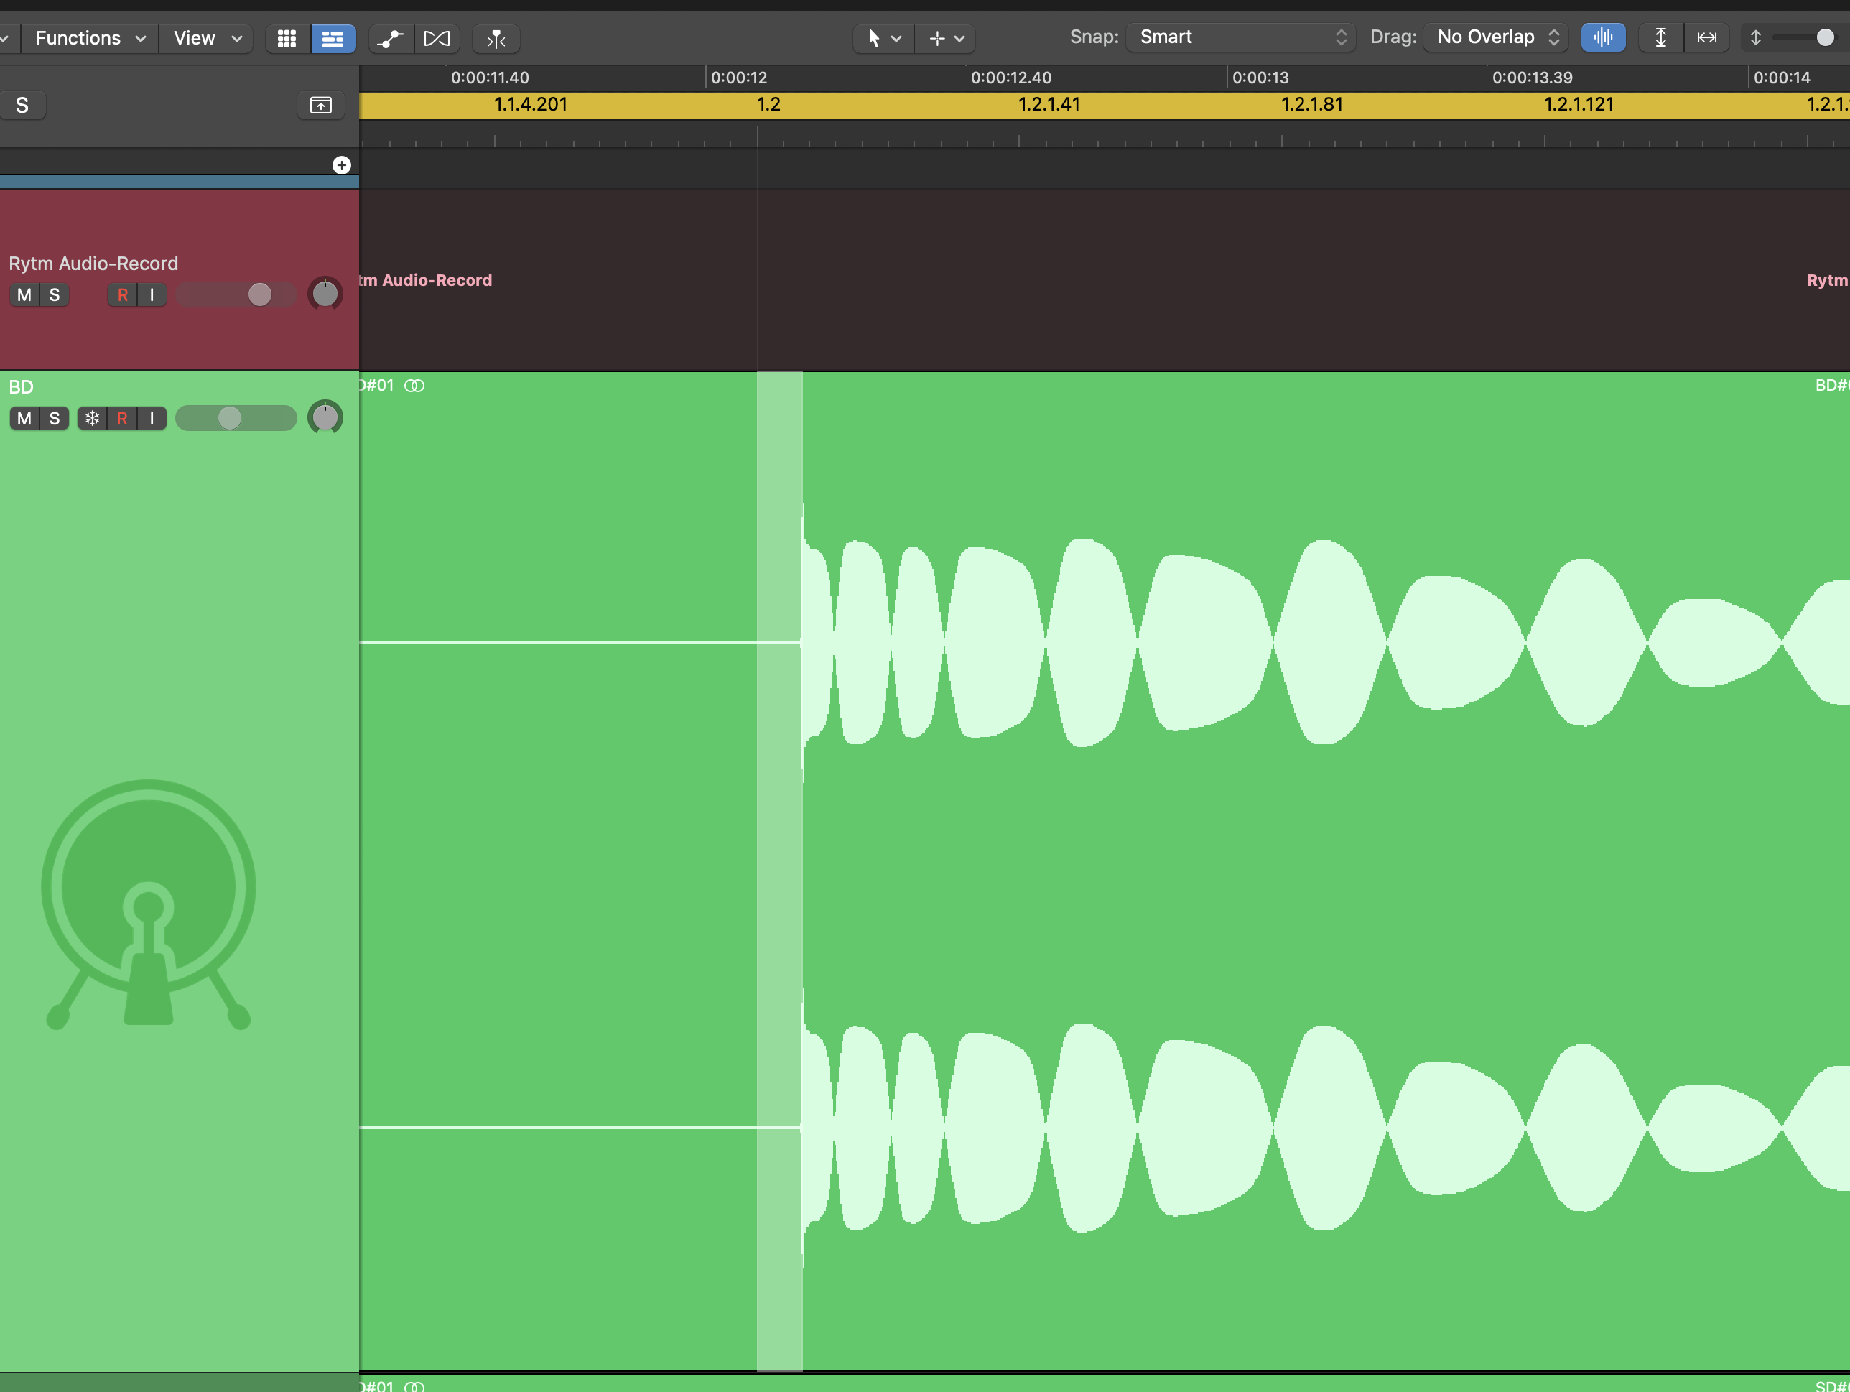Open the Snap Smart dropdown

click(x=1241, y=37)
